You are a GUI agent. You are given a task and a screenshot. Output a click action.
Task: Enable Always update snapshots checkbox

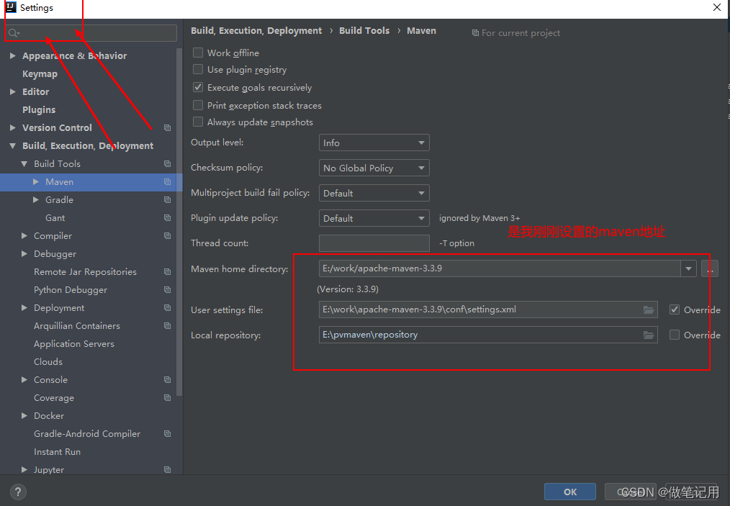(x=198, y=122)
